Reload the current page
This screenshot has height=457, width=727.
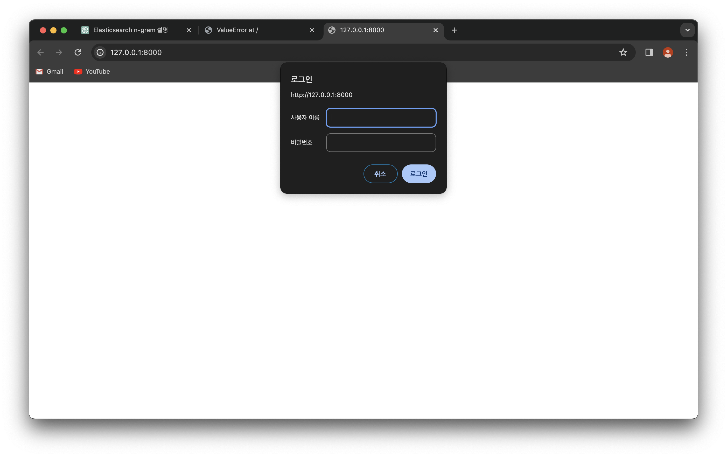click(78, 53)
